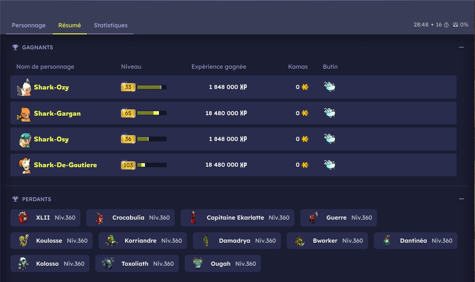
Task: Click the loot item in Shark-De-Goutiere row
Action: 329,165
